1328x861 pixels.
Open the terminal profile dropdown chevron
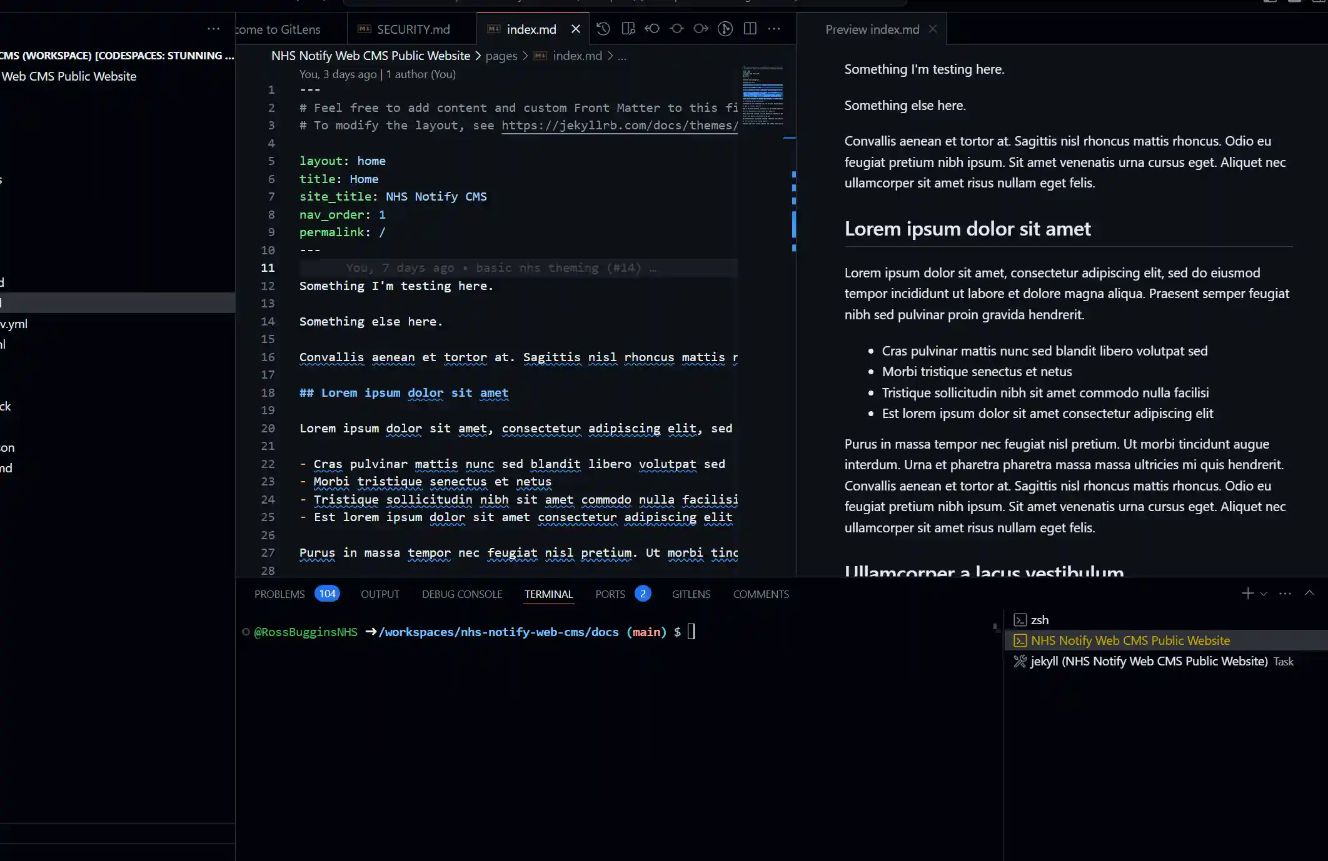tap(1264, 594)
